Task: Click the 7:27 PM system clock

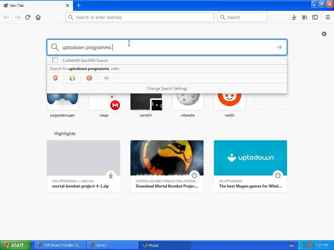Action: click(x=322, y=245)
